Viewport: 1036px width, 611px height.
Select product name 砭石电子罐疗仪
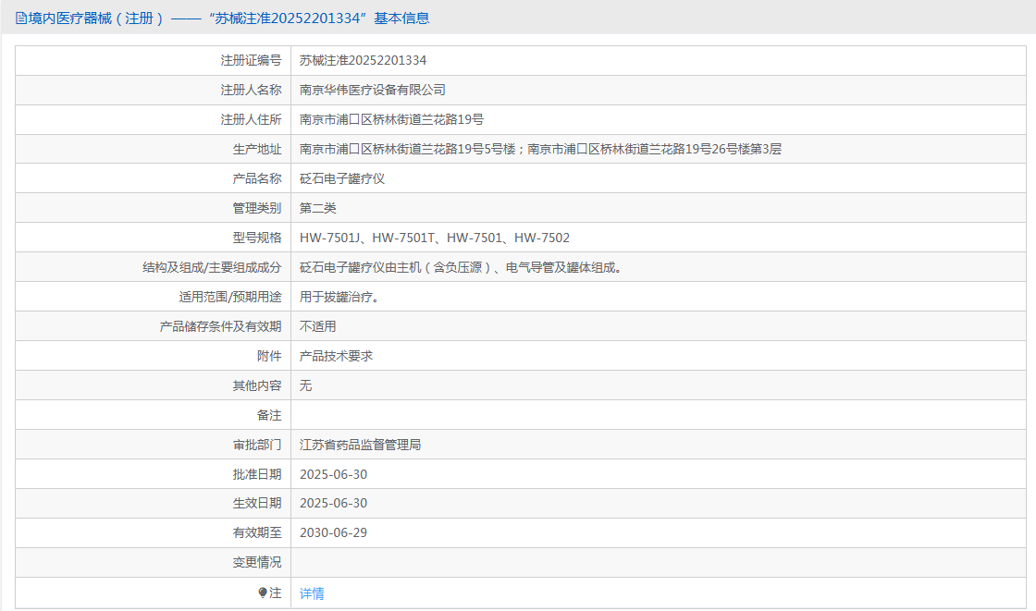(x=342, y=179)
